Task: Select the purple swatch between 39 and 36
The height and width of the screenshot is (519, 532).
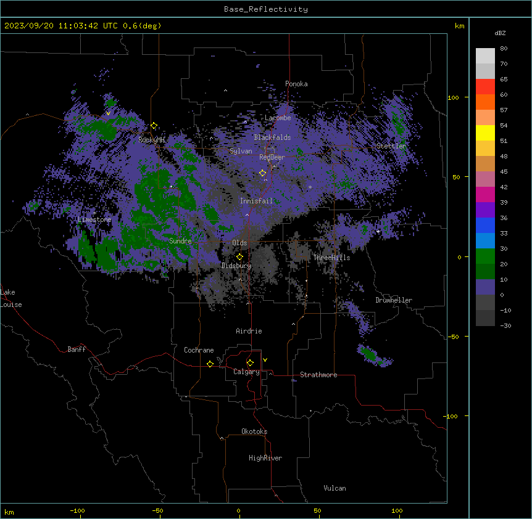Action: click(485, 210)
